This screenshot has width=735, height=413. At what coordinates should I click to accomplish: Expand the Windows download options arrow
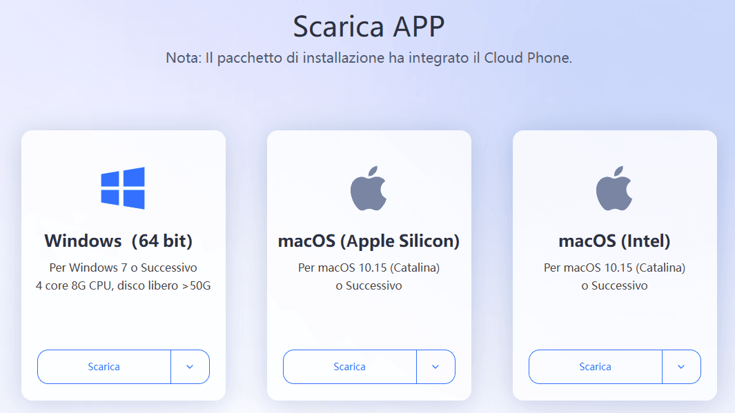click(x=190, y=367)
